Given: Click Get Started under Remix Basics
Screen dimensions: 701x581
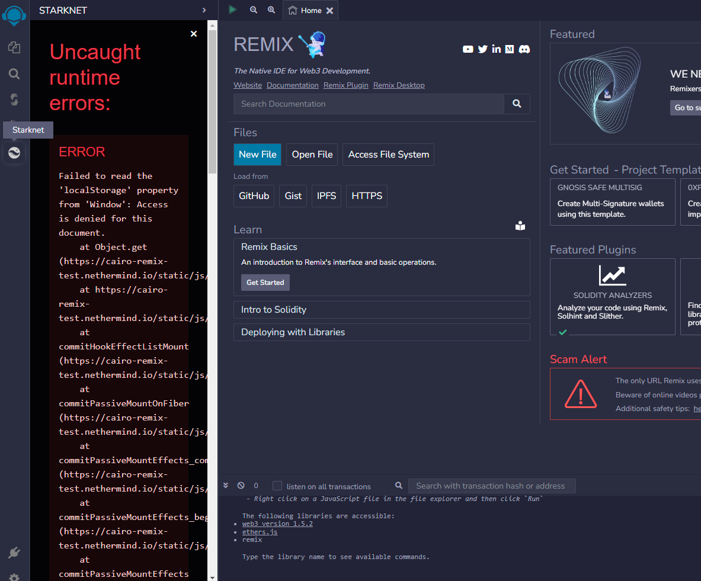Looking at the screenshot, I should point(265,283).
